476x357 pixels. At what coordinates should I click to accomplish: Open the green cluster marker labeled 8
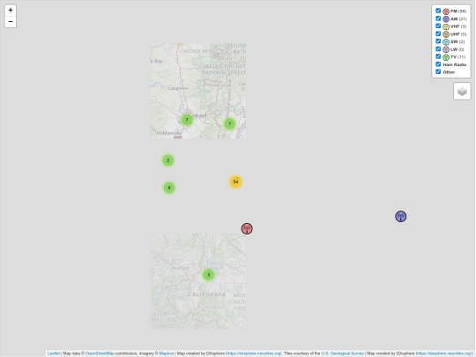tap(169, 188)
